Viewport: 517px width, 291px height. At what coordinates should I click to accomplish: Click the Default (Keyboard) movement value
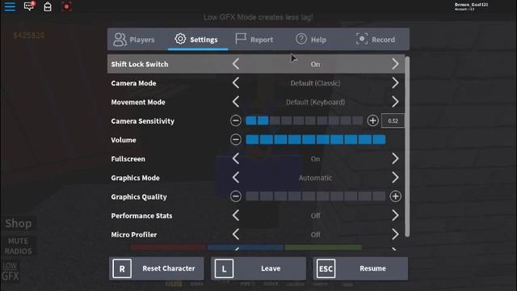[x=315, y=102]
